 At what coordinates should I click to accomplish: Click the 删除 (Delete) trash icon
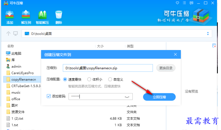(59, 17)
